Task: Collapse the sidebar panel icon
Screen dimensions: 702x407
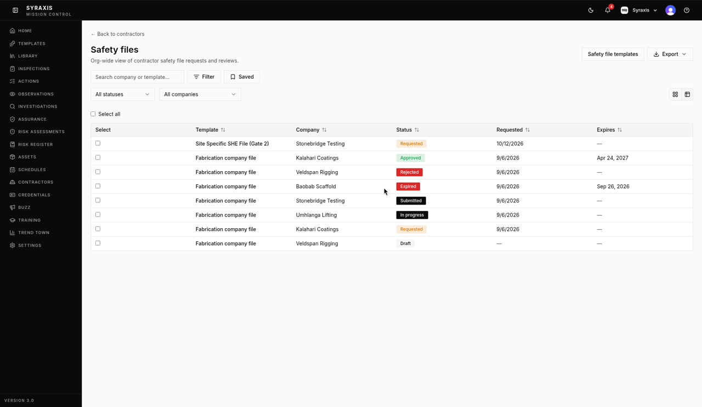Action: tap(15, 10)
